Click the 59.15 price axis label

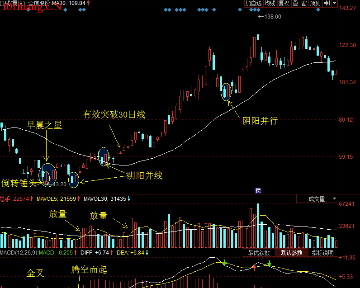(x=346, y=157)
